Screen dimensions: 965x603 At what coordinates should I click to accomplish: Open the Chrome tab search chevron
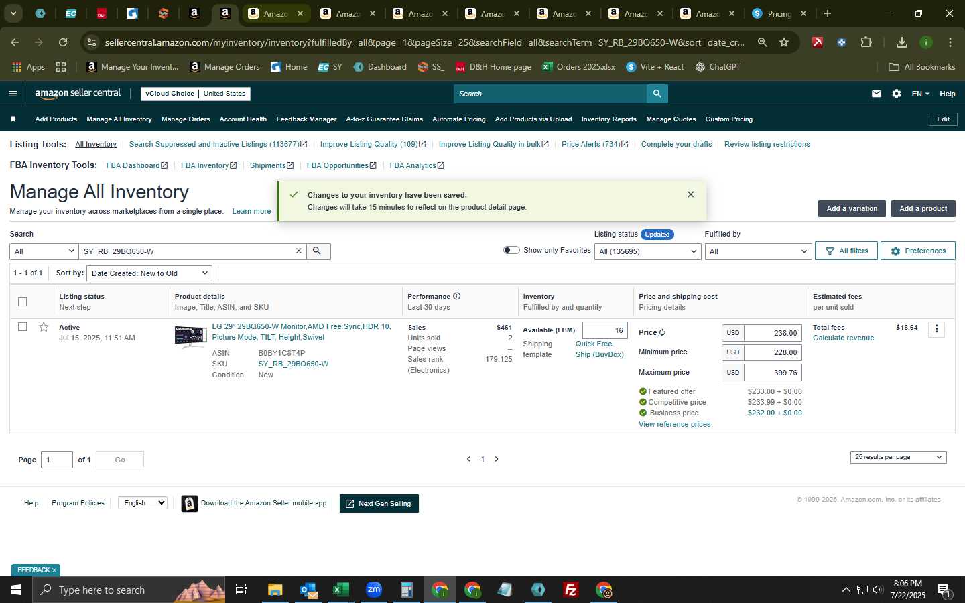click(x=13, y=13)
